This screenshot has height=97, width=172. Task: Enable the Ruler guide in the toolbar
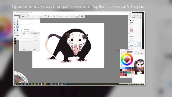51,16
